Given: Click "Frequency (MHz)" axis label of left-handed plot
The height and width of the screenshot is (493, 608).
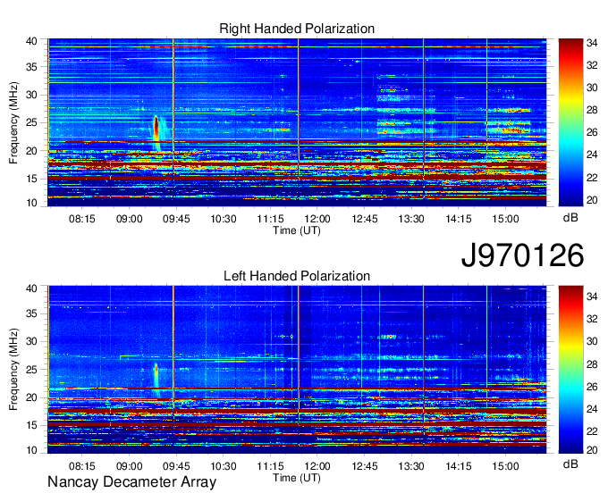Looking at the screenshot, I should pos(13,370).
